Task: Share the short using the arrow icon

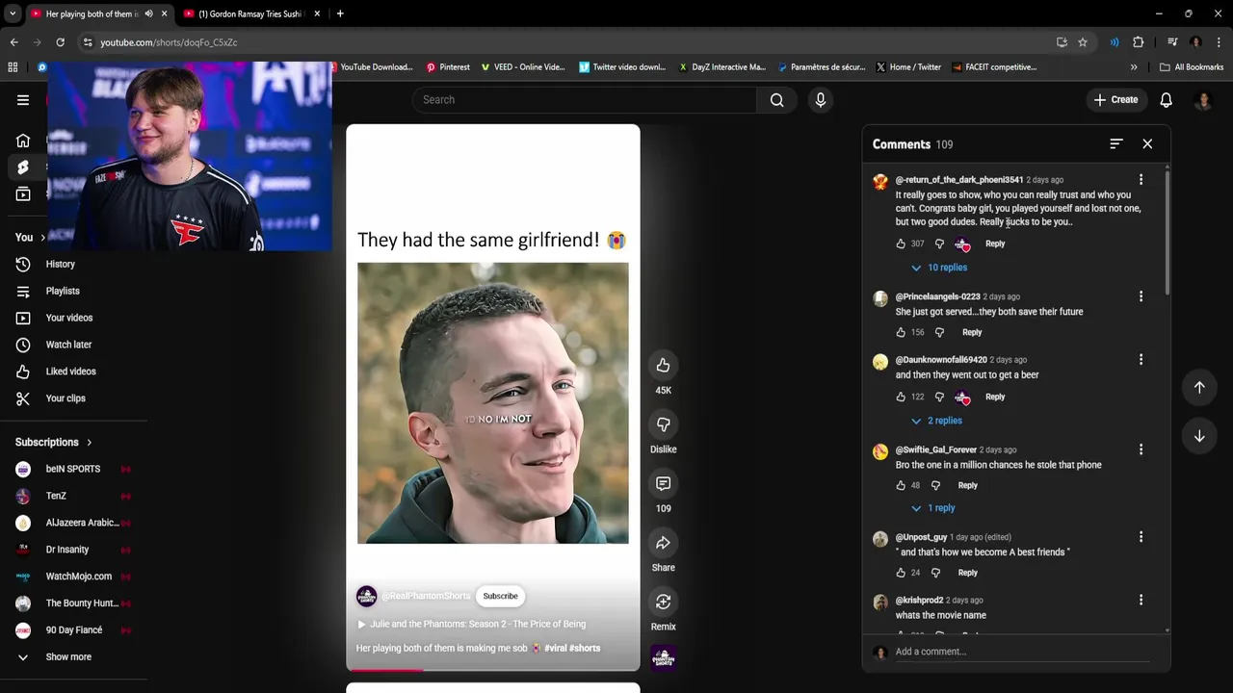Action: tap(663, 543)
